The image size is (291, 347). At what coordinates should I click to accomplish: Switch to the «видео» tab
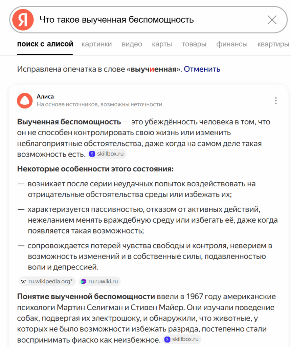point(132,44)
